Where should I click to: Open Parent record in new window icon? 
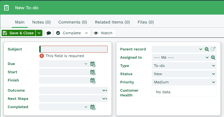(213, 49)
